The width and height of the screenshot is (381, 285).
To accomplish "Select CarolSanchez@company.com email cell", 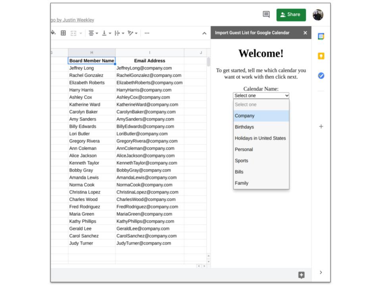I will click(x=150, y=236).
